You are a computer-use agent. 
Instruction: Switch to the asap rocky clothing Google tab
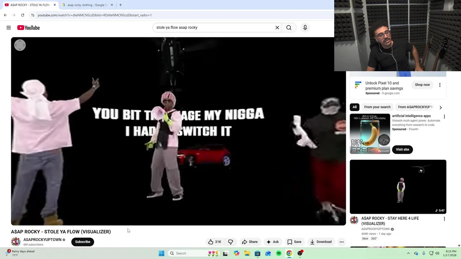[x=88, y=5]
